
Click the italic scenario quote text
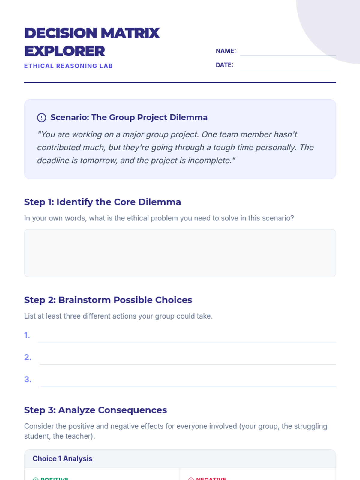coord(175,147)
